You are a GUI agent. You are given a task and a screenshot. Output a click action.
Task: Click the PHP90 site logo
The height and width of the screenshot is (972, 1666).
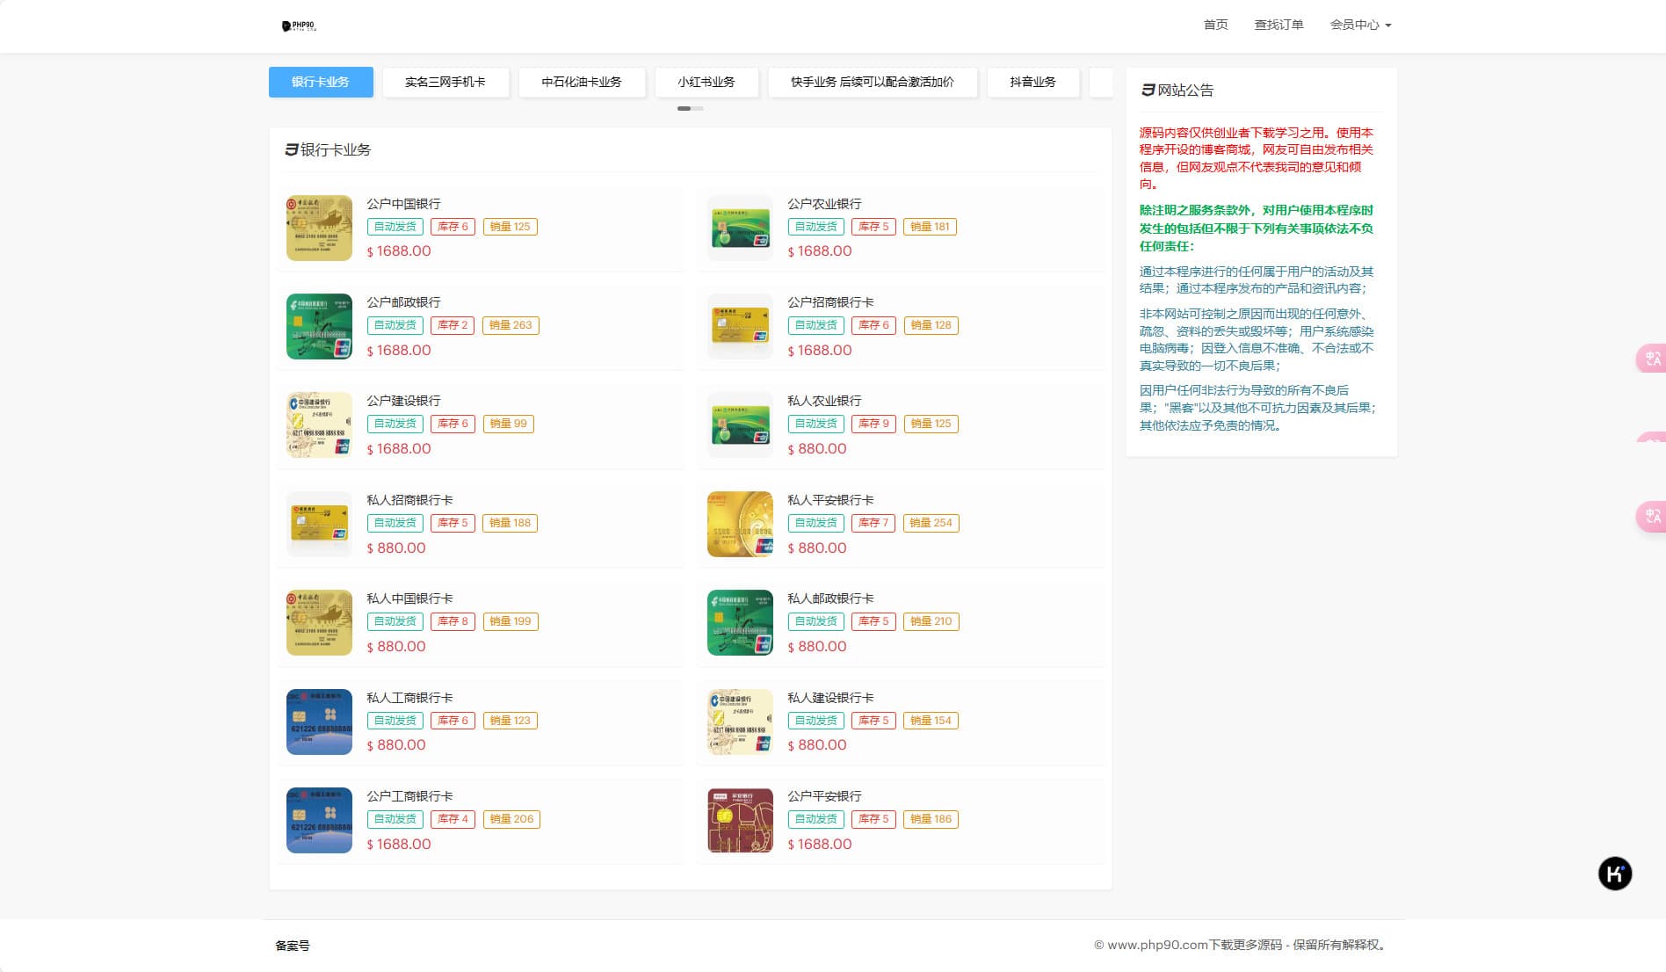tap(299, 26)
